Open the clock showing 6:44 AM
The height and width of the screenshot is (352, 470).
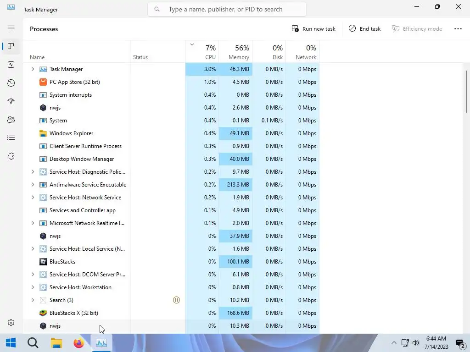tap(436, 343)
